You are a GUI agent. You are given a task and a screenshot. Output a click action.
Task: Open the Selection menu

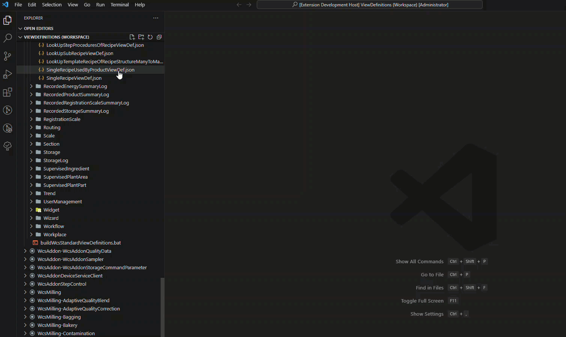(51, 5)
